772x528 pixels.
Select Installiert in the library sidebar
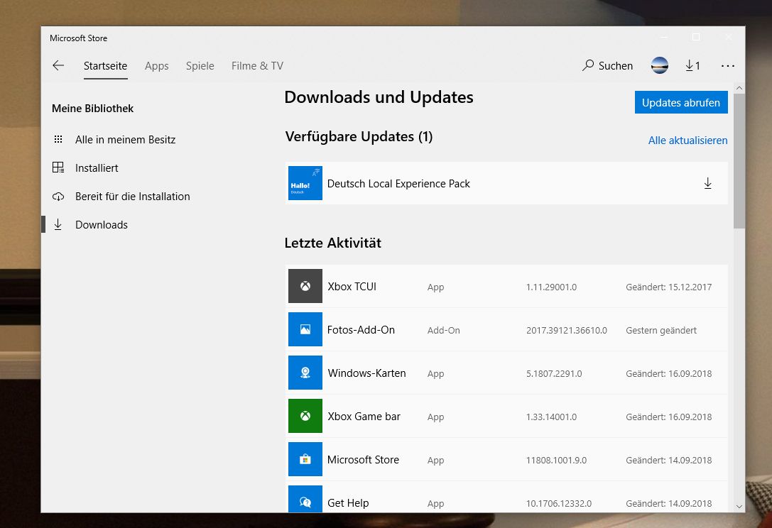tap(97, 168)
